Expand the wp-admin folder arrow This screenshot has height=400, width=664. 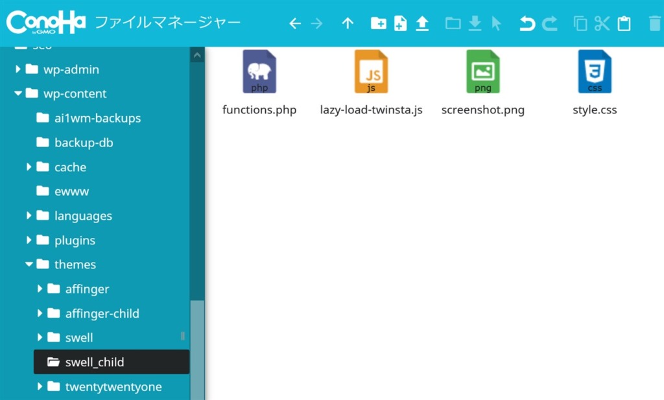18,69
